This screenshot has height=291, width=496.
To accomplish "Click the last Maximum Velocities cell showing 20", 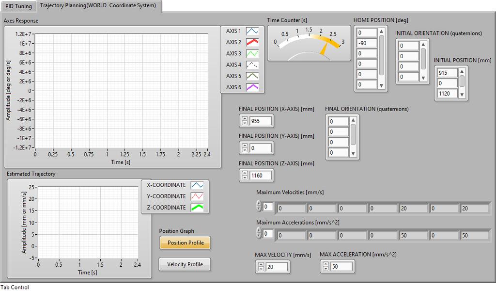I will [475, 209].
